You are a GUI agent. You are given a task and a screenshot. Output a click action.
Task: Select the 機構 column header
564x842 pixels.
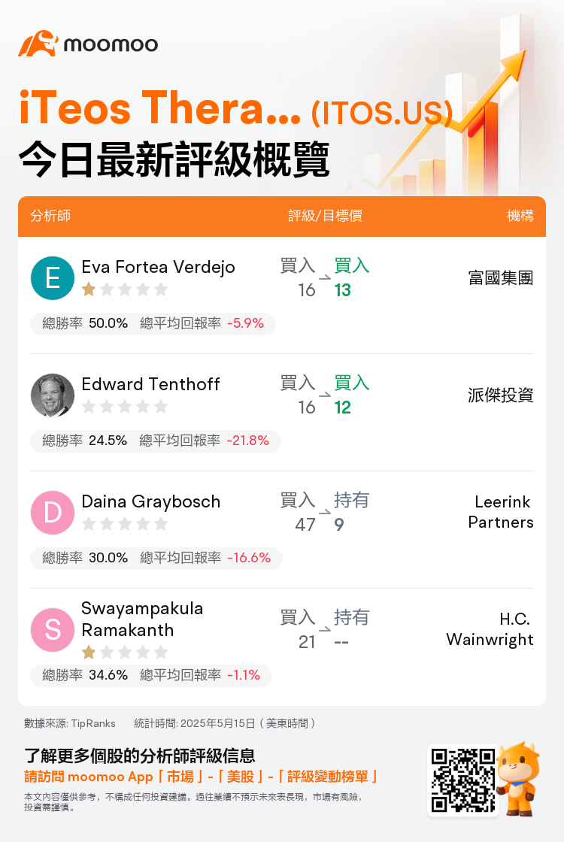(x=520, y=216)
